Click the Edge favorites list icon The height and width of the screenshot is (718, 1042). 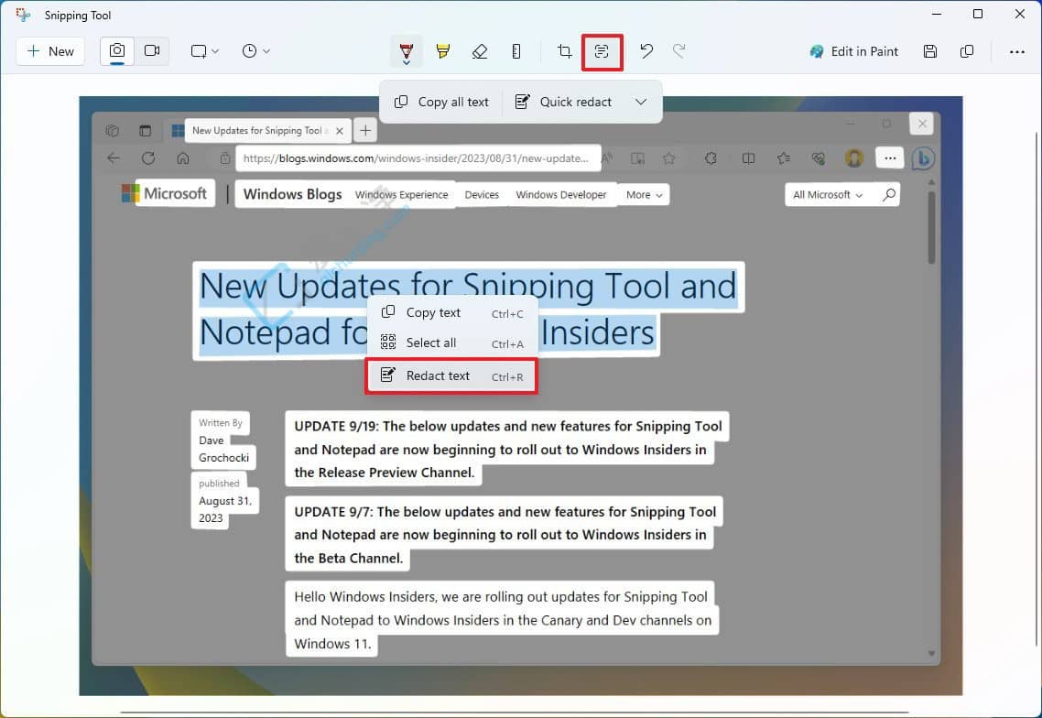(x=784, y=158)
